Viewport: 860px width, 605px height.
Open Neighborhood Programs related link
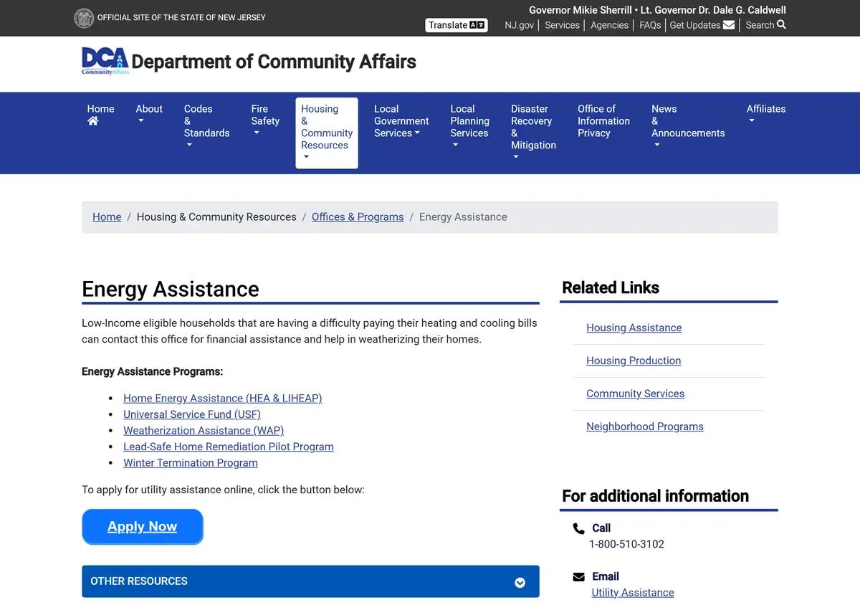pyautogui.click(x=645, y=427)
